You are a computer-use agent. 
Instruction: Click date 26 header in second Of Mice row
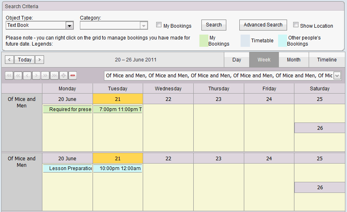point(320,187)
